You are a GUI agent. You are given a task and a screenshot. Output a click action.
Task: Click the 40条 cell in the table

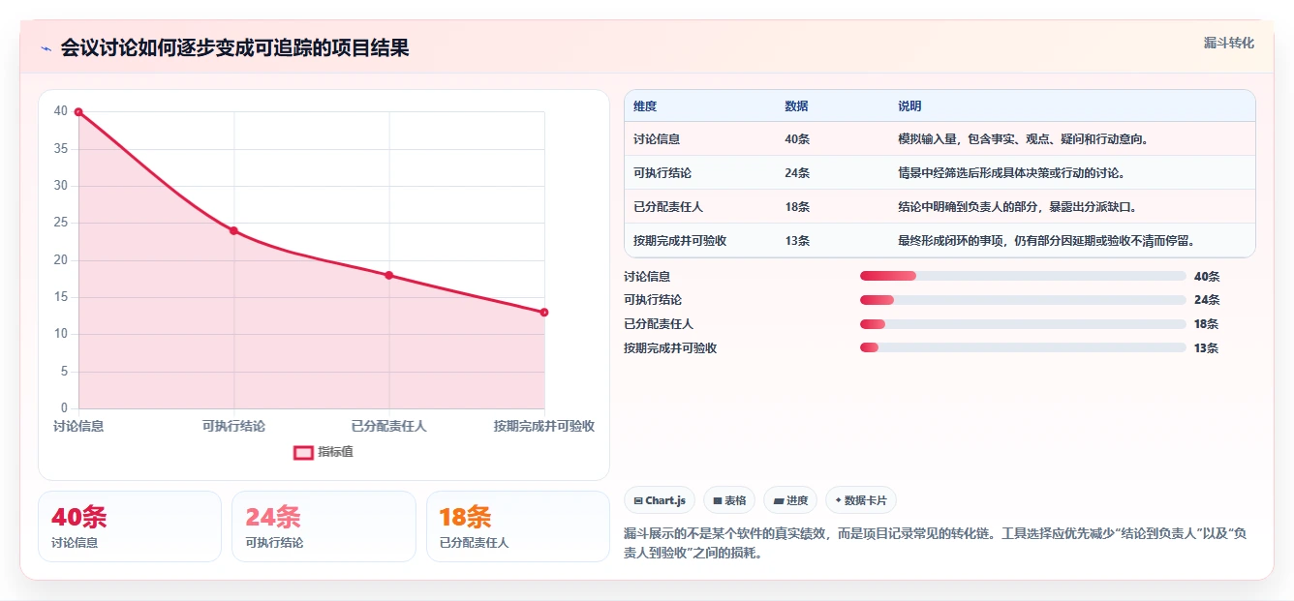click(x=797, y=139)
